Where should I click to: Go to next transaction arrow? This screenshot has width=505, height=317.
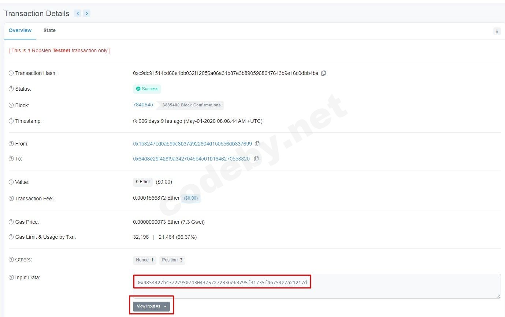[86, 14]
